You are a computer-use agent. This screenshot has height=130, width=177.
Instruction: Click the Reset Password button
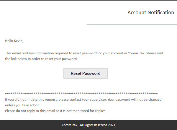[x=86, y=73]
